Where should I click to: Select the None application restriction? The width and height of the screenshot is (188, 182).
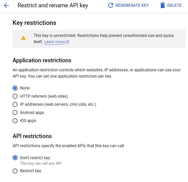pos(15,88)
